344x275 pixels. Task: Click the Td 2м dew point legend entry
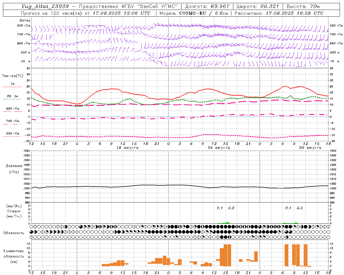click(12, 96)
